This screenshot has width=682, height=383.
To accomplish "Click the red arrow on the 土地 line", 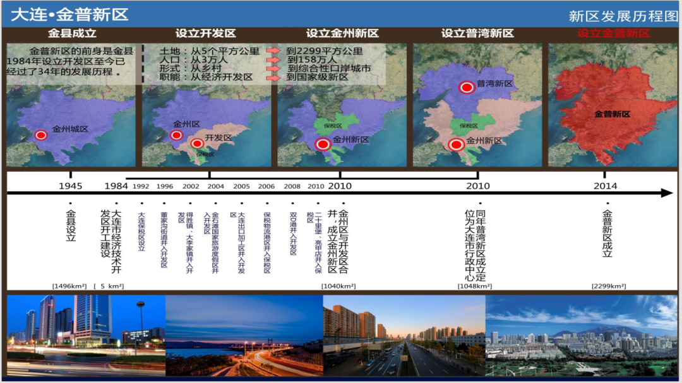I will click(274, 50).
